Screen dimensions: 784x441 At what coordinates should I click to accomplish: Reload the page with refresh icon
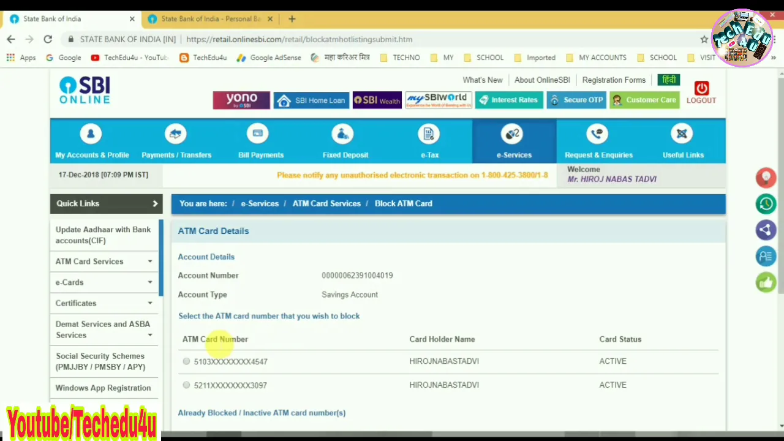48,39
